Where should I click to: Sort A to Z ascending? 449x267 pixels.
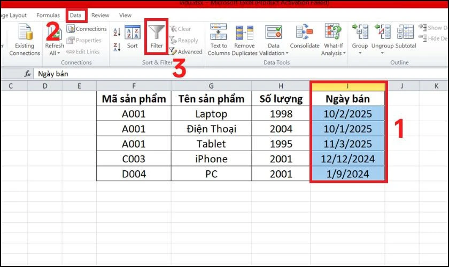coord(117,32)
